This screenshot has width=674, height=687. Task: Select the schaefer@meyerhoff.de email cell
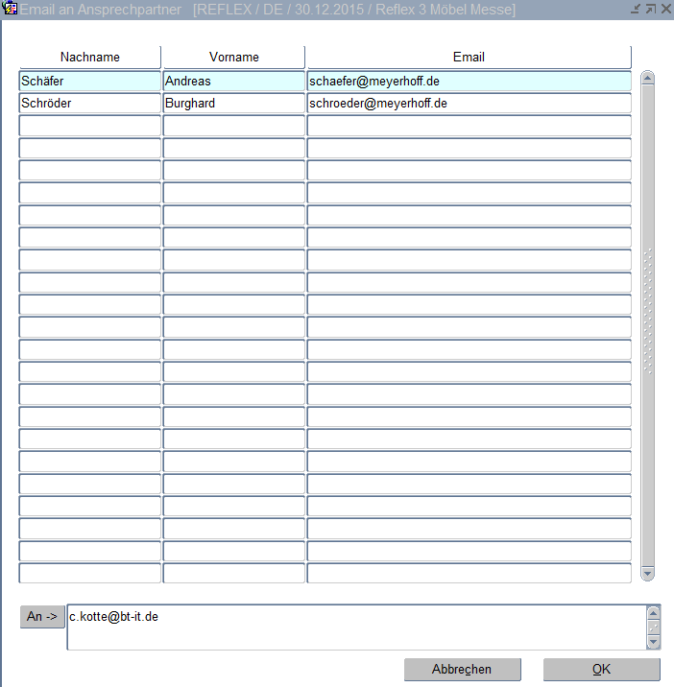[x=469, y=82]
